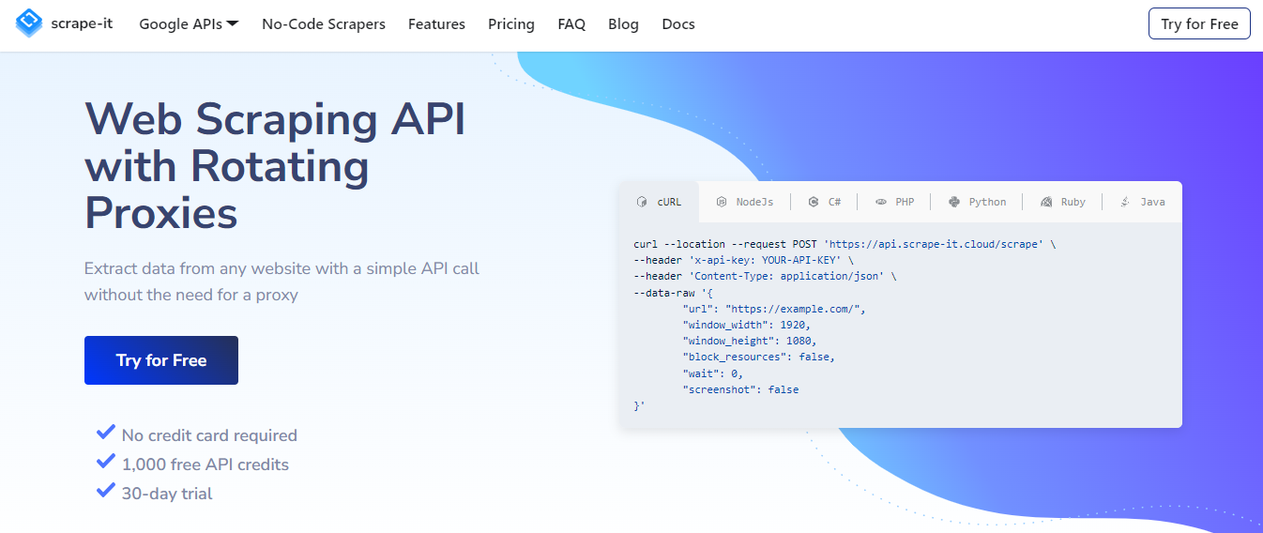Open the No-Code Scrapers menu item
The image size is (1263, 533).
click(324, 24)
